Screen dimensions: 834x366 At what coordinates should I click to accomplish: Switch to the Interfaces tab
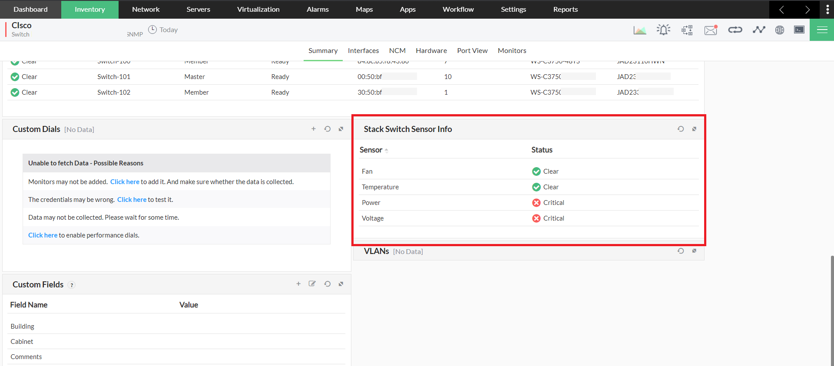(363, 51)
